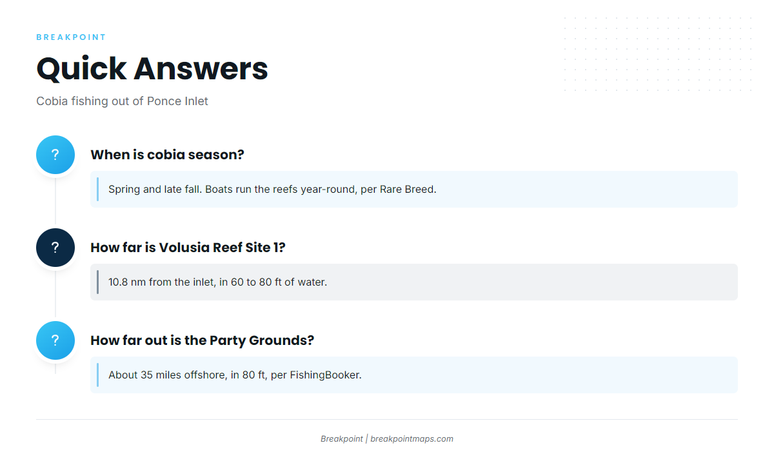Click the question icon beside cobia season
The width and height of the screenshot is (774, 461).
[x=55, y=155]
